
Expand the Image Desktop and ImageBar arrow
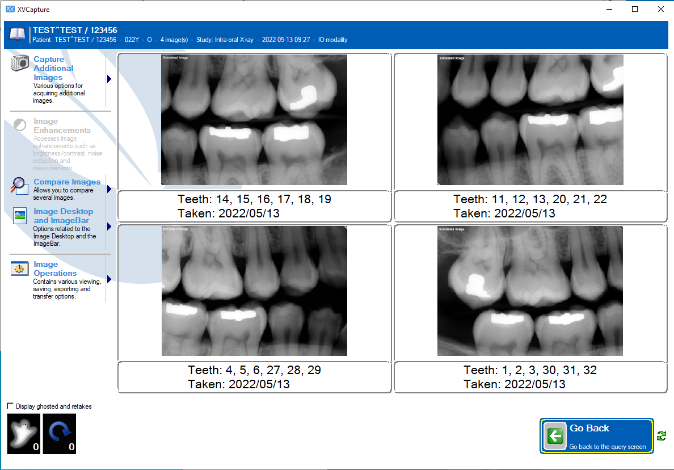coord(109,226)
